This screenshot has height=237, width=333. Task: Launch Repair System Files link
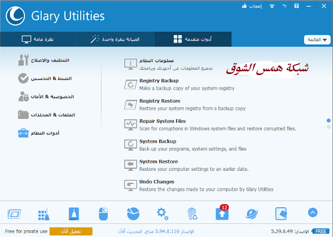coord(162,121)
